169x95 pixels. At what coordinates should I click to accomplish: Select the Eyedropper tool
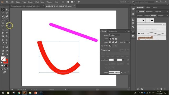coord(3,43)
